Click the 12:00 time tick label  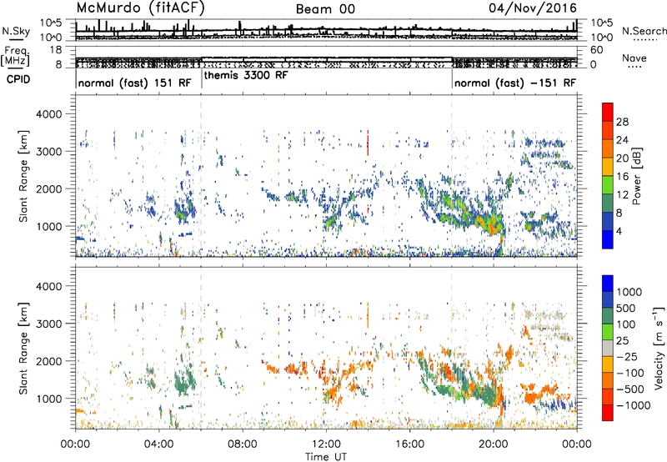(x=326, y=444)
